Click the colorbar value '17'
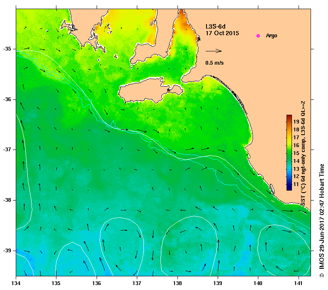328x290 pixels. [296, 137]
